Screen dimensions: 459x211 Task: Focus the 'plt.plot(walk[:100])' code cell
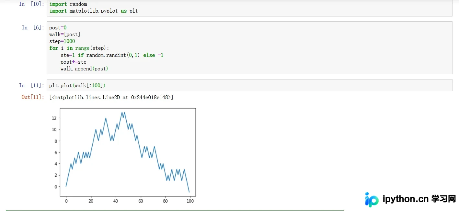click(x=249, y=85)
